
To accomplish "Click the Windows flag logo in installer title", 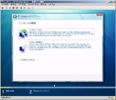I will (19, 16).
